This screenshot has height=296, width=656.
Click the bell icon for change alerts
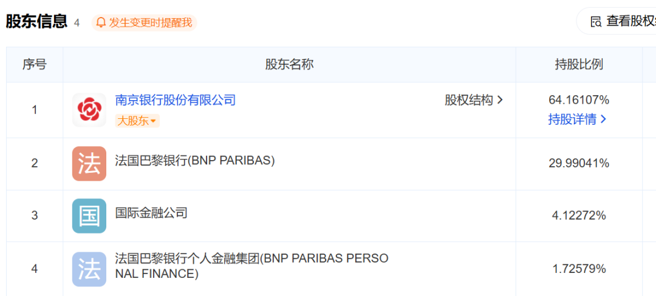coord(101,22)
